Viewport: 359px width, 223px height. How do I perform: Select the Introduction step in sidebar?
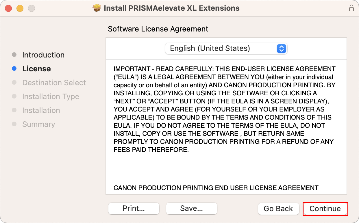pyautogui.click(x=43, y=55)
